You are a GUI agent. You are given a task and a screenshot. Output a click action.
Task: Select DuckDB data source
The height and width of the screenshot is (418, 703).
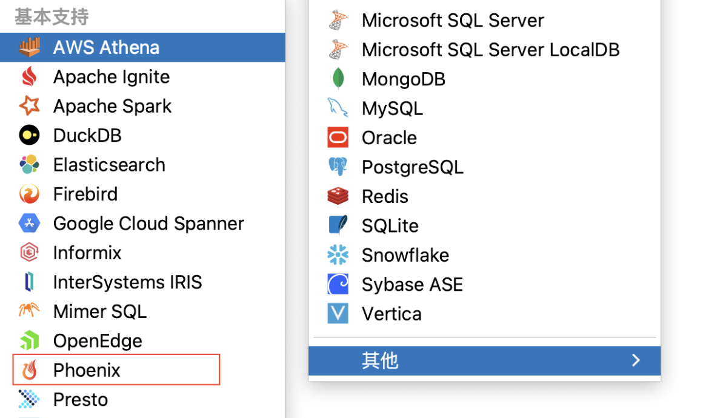point(142,135)
